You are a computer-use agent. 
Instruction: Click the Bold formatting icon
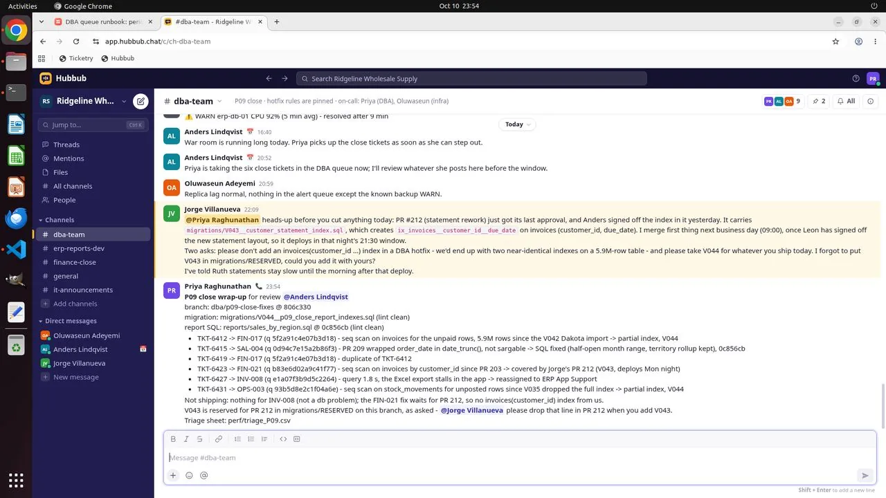coord(173,439)
